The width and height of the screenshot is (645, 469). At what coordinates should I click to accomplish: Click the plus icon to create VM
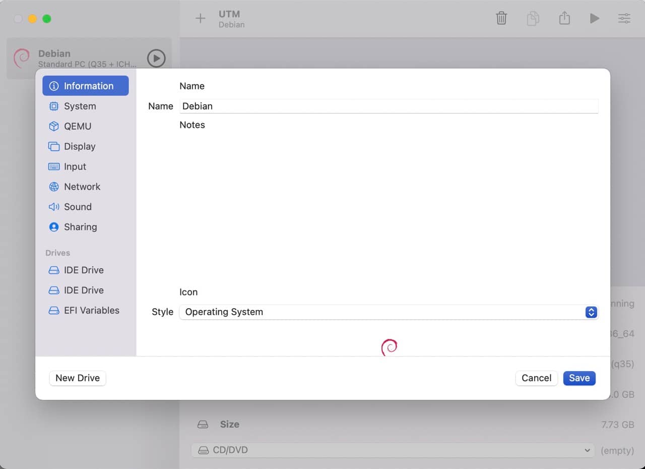[201, 19]
